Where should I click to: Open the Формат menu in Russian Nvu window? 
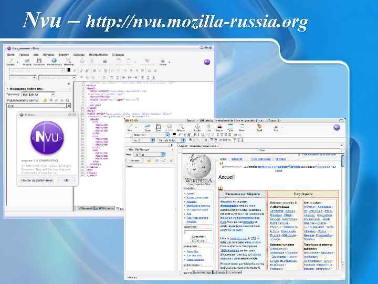64,55
